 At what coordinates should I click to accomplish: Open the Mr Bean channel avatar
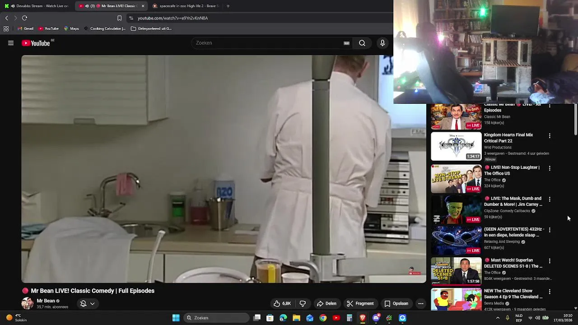point(27,303)
